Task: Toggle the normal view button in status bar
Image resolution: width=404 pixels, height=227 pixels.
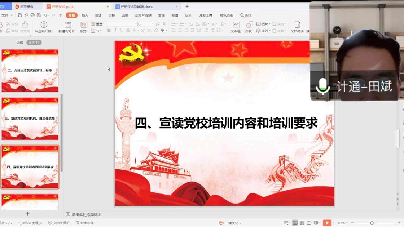Action: pos(295,223)
